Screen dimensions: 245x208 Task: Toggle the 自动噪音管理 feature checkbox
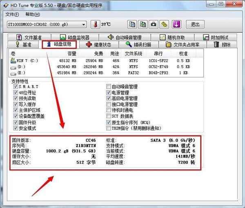pos(109,86)
